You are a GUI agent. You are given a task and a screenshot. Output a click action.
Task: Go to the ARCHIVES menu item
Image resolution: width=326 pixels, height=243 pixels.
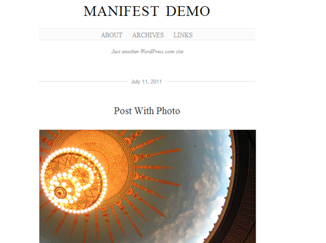pos(148,35)
